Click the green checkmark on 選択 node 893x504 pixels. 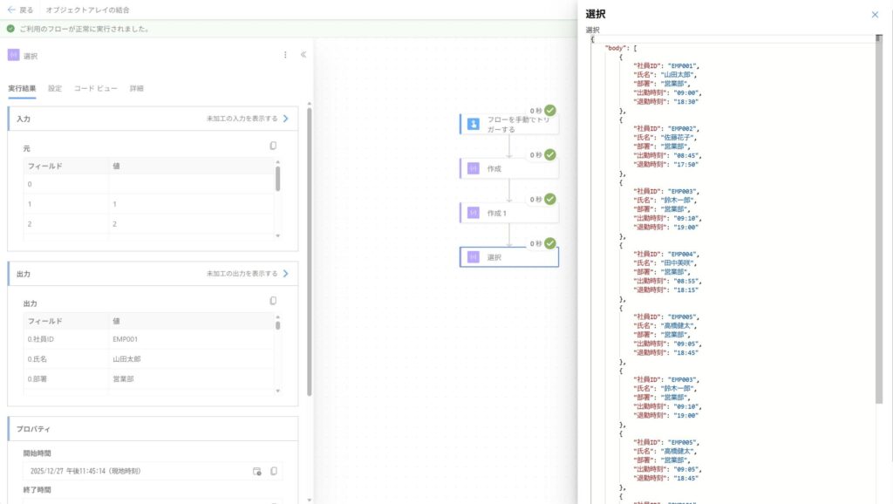tap(550, 243)
